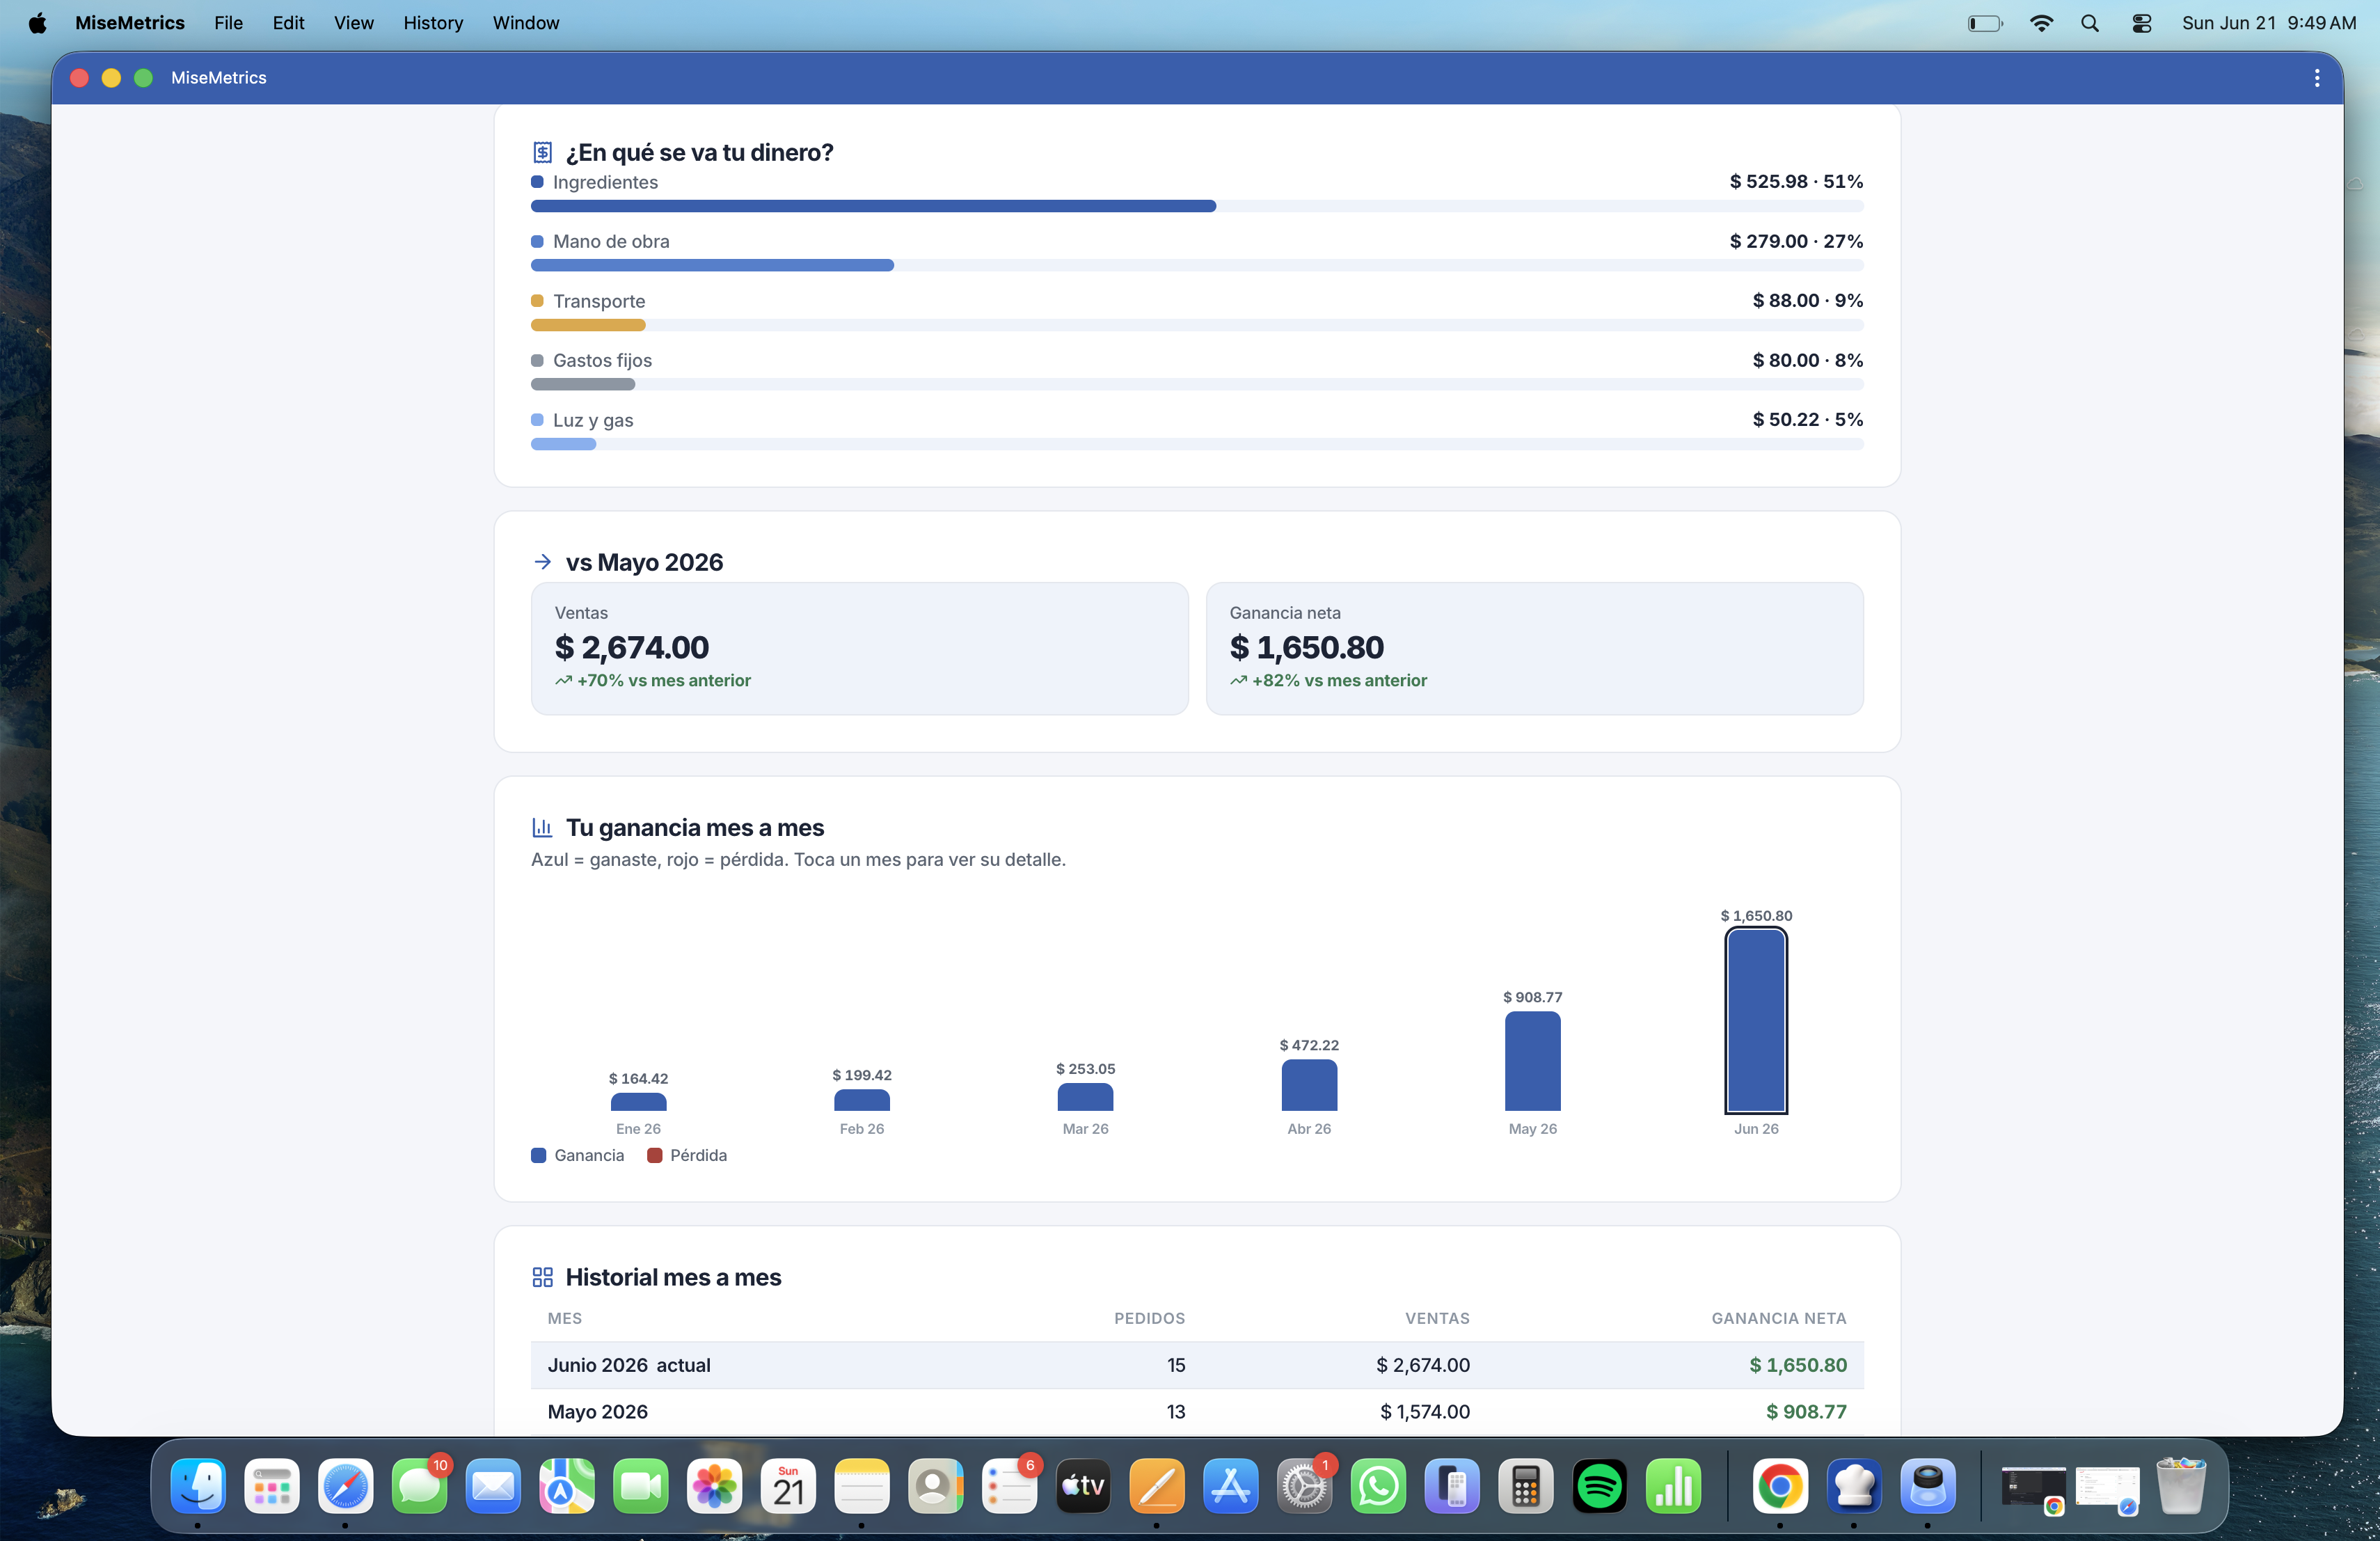Select the Mar 26 bar in chart
Screen dimensions: 2380x1541
coord(1085,1097)
